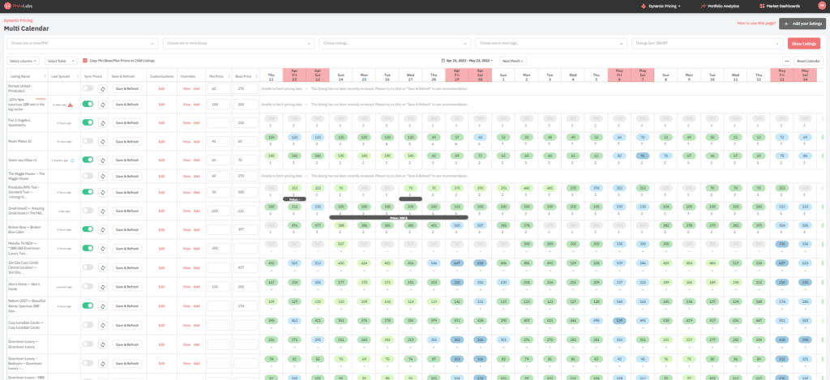Click the sort handle icon on Min Price column
Image resolution: width=830 pixels, height=380 pixels.
point(231,77)
